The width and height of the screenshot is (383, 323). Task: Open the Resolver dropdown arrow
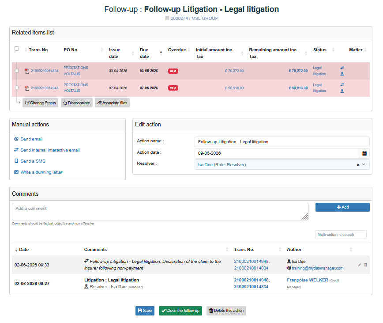pos(364,164)
